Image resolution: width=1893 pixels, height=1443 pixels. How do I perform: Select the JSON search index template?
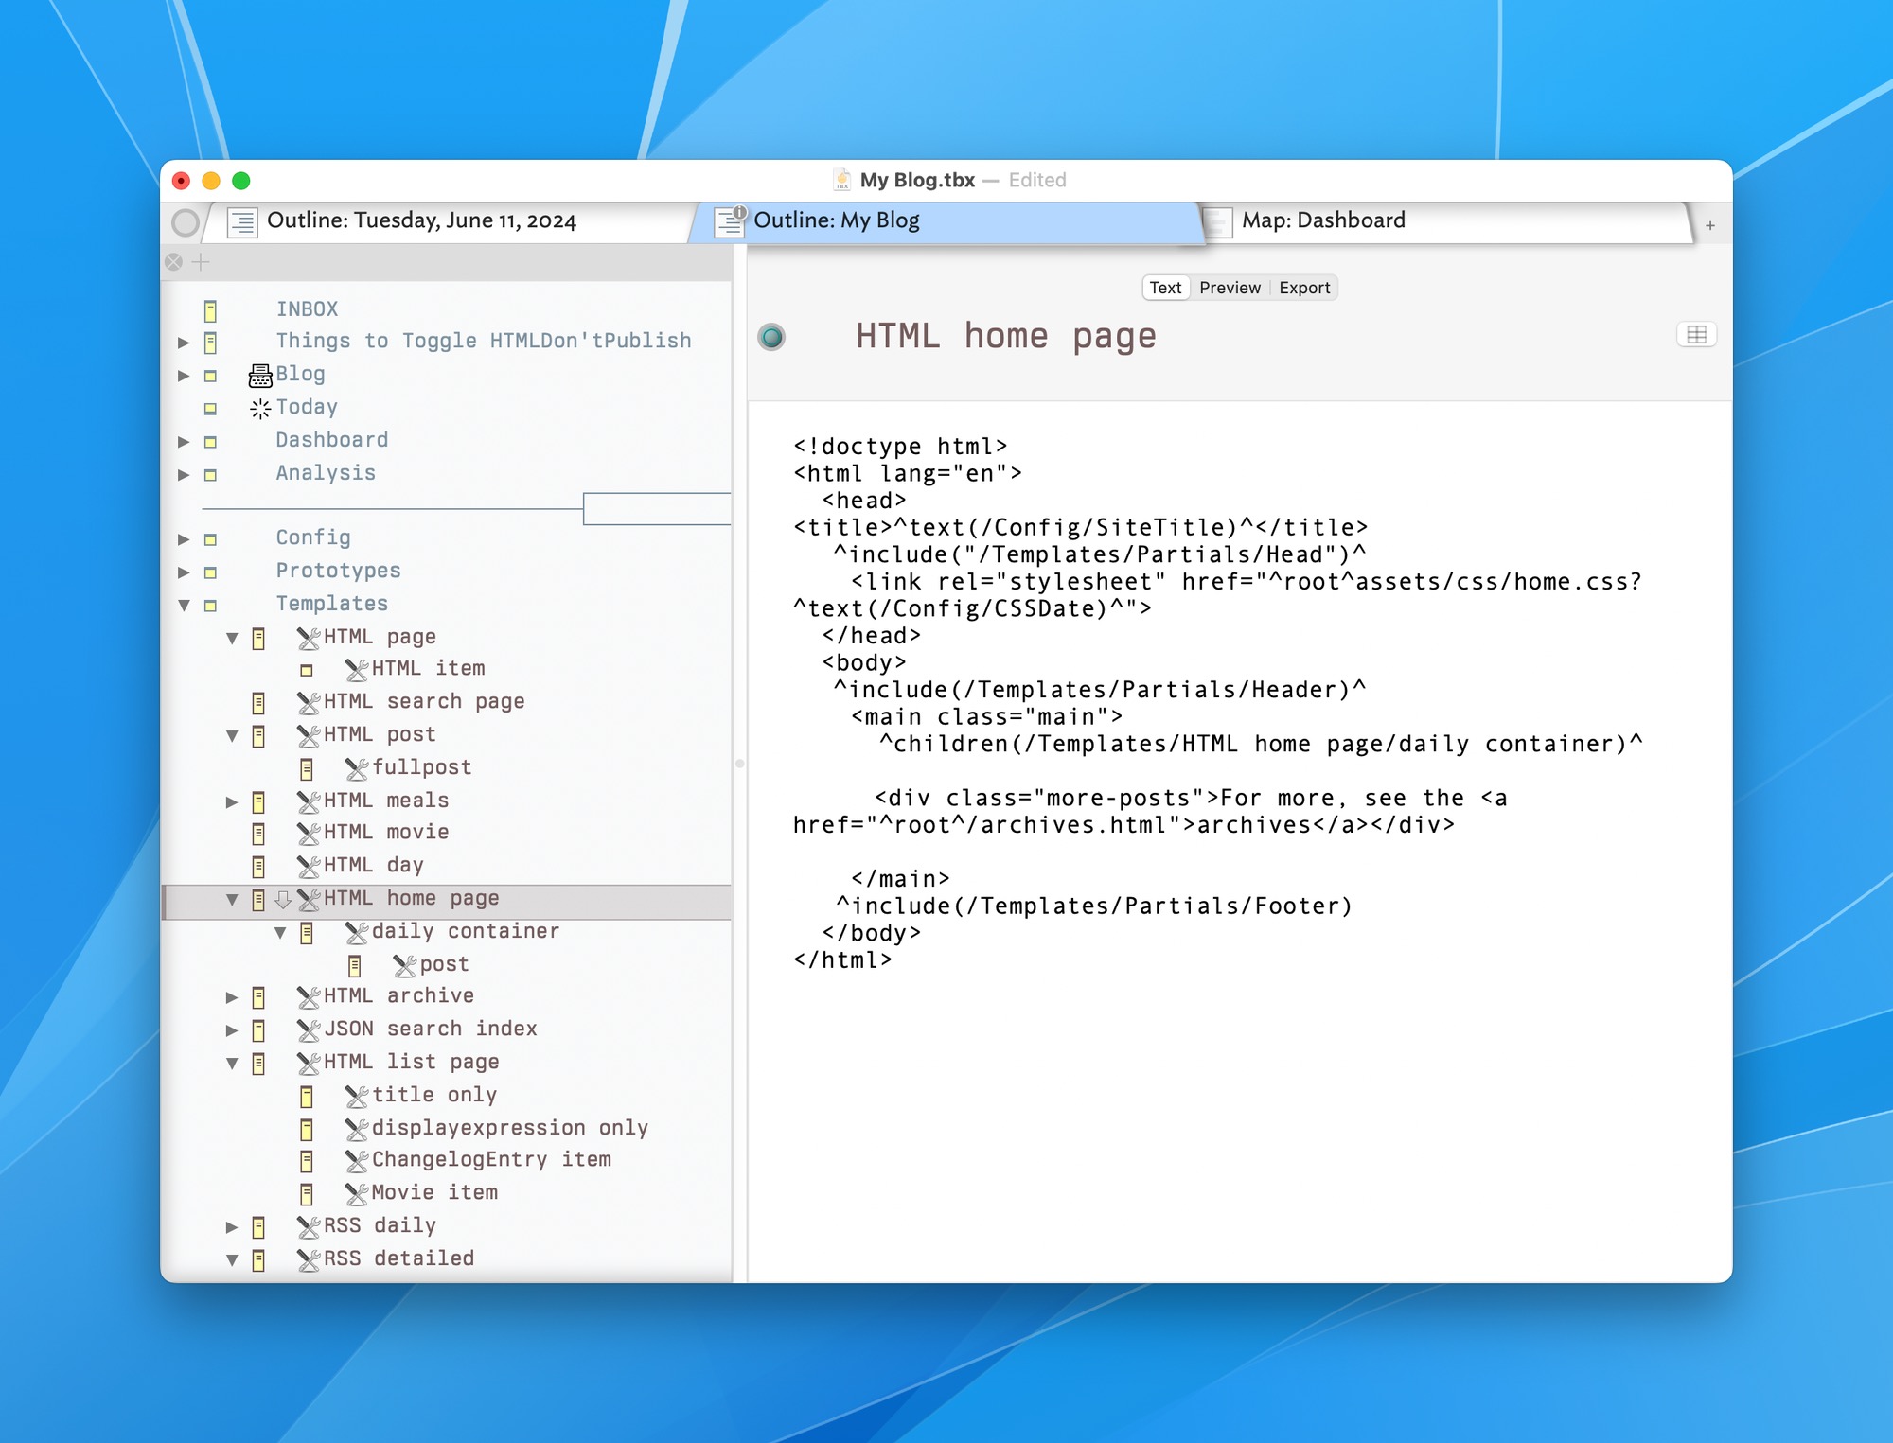pos(430,1029)
